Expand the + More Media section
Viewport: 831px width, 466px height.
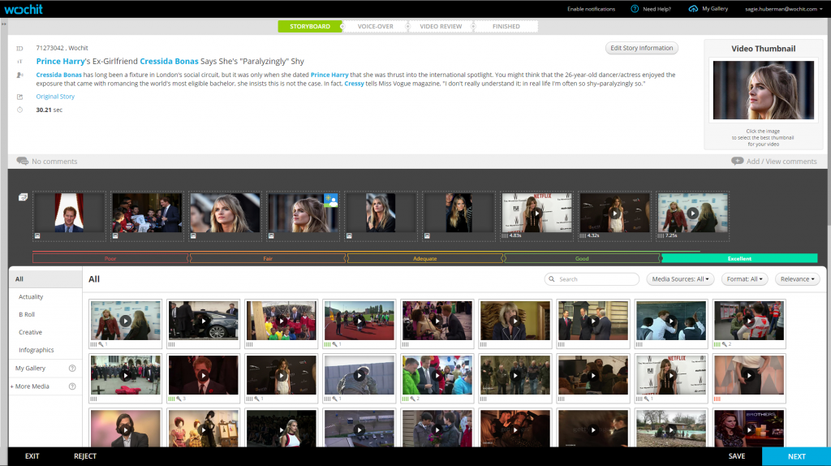(x=30, y=386)
